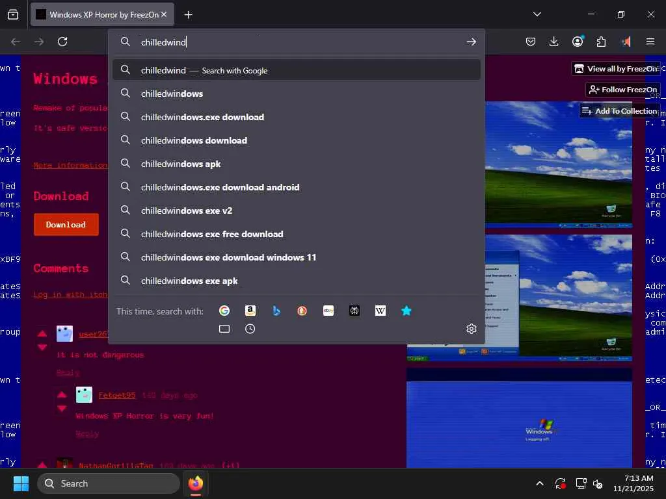666x499 pixels.
Task: Search bookmarks with the star icon
Action: [406, 311]
